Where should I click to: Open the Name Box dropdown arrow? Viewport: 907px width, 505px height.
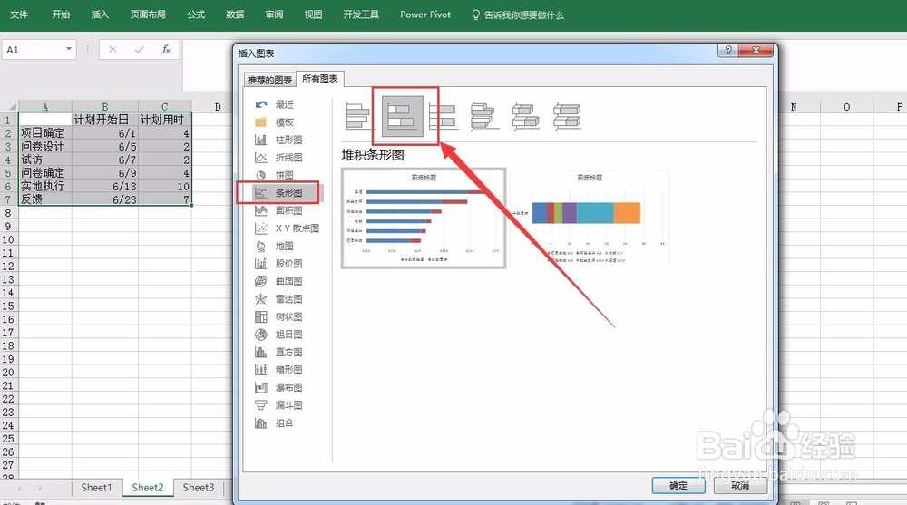click(69, 49)
